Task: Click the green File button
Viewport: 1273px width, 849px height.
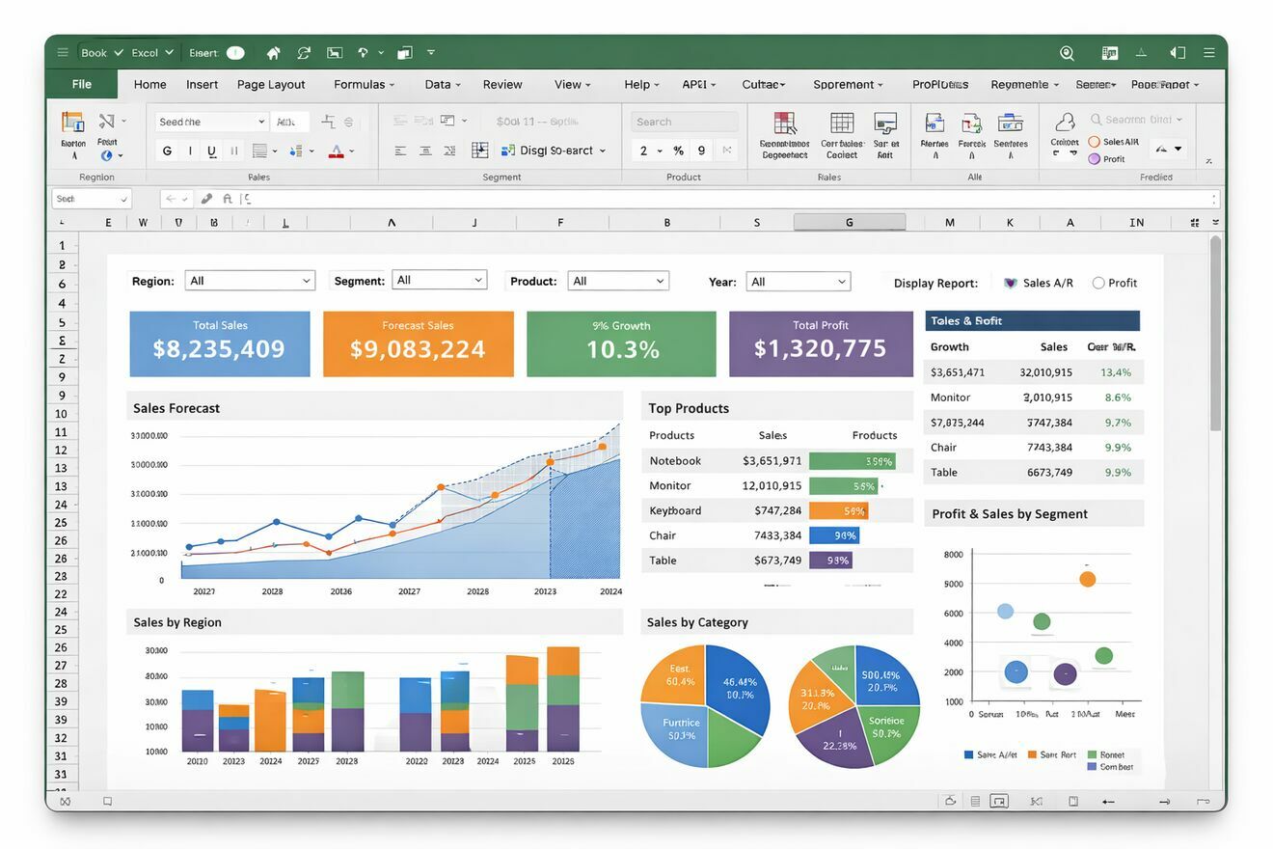Action: tap(82, 85)
